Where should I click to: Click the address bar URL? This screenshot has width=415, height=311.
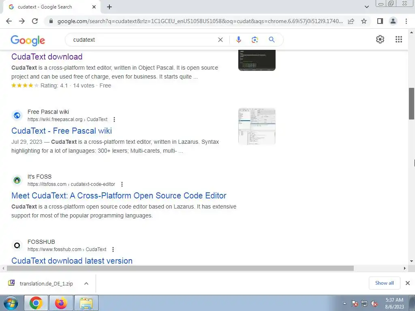click(x=200, y=21)
